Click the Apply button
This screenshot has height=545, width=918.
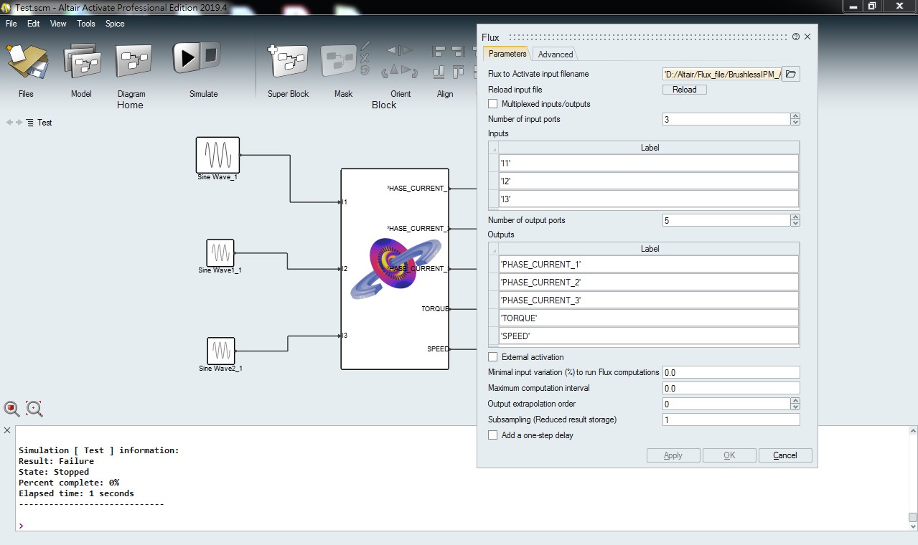point(673,455)
